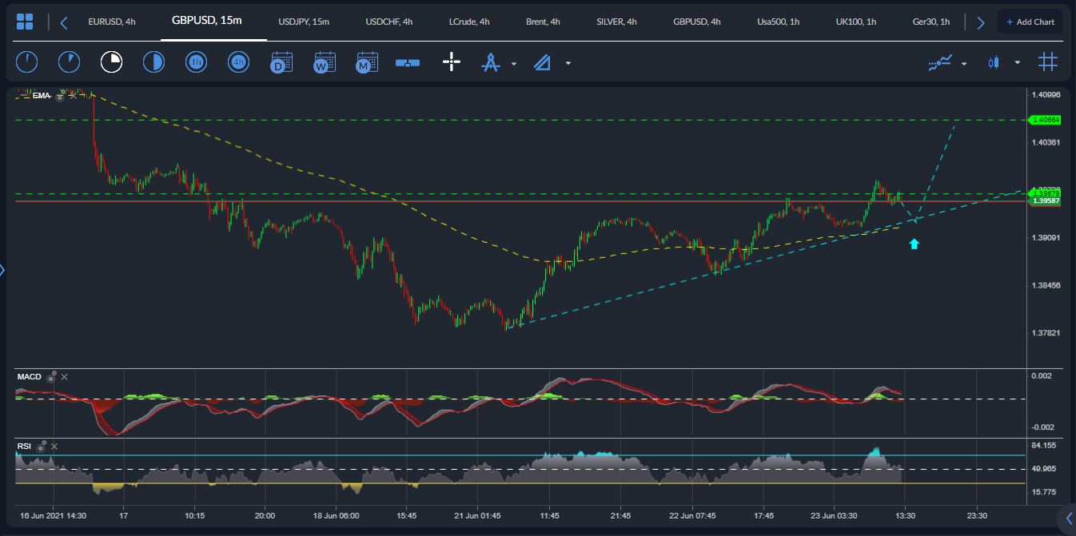The image size is (1076, 536).
Task: Close the MACD indicator panel
Action: [65, 377]
